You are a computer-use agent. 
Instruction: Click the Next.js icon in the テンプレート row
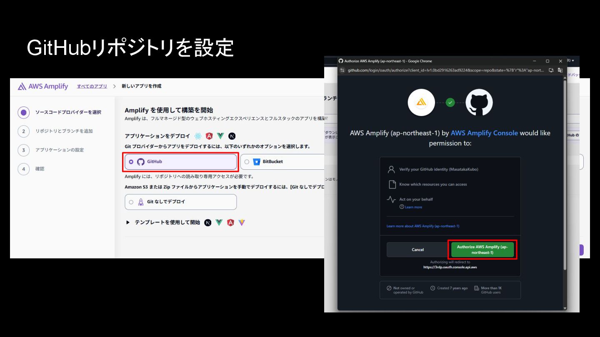pyautogui.click(x=207, y=223)
